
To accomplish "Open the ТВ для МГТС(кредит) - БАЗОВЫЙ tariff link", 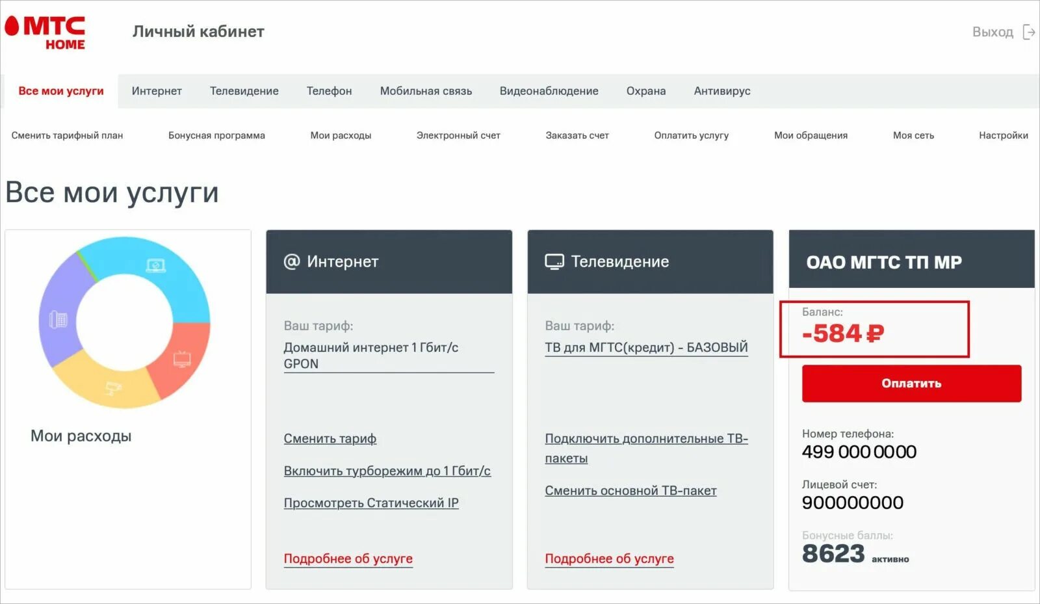I will [647, 348].
